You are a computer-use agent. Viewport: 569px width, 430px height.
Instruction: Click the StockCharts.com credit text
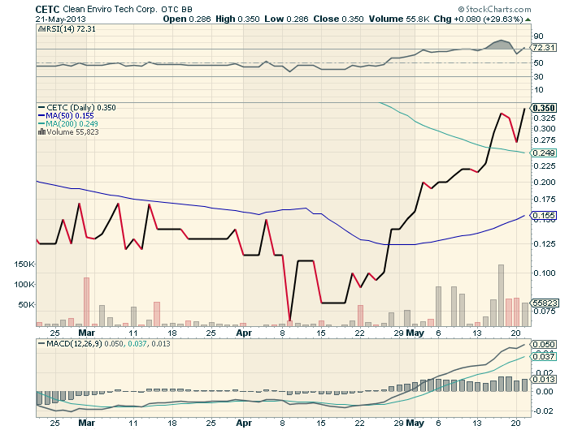tap(494, 9)
